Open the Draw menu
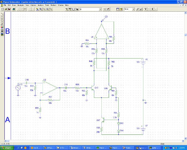This screenshot has height=150, width=187. (x=14, y=5)
